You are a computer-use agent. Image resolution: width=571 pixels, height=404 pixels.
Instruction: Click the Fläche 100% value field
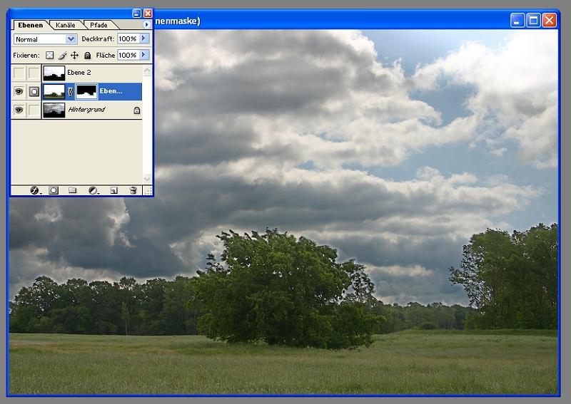tap(128, 55)
